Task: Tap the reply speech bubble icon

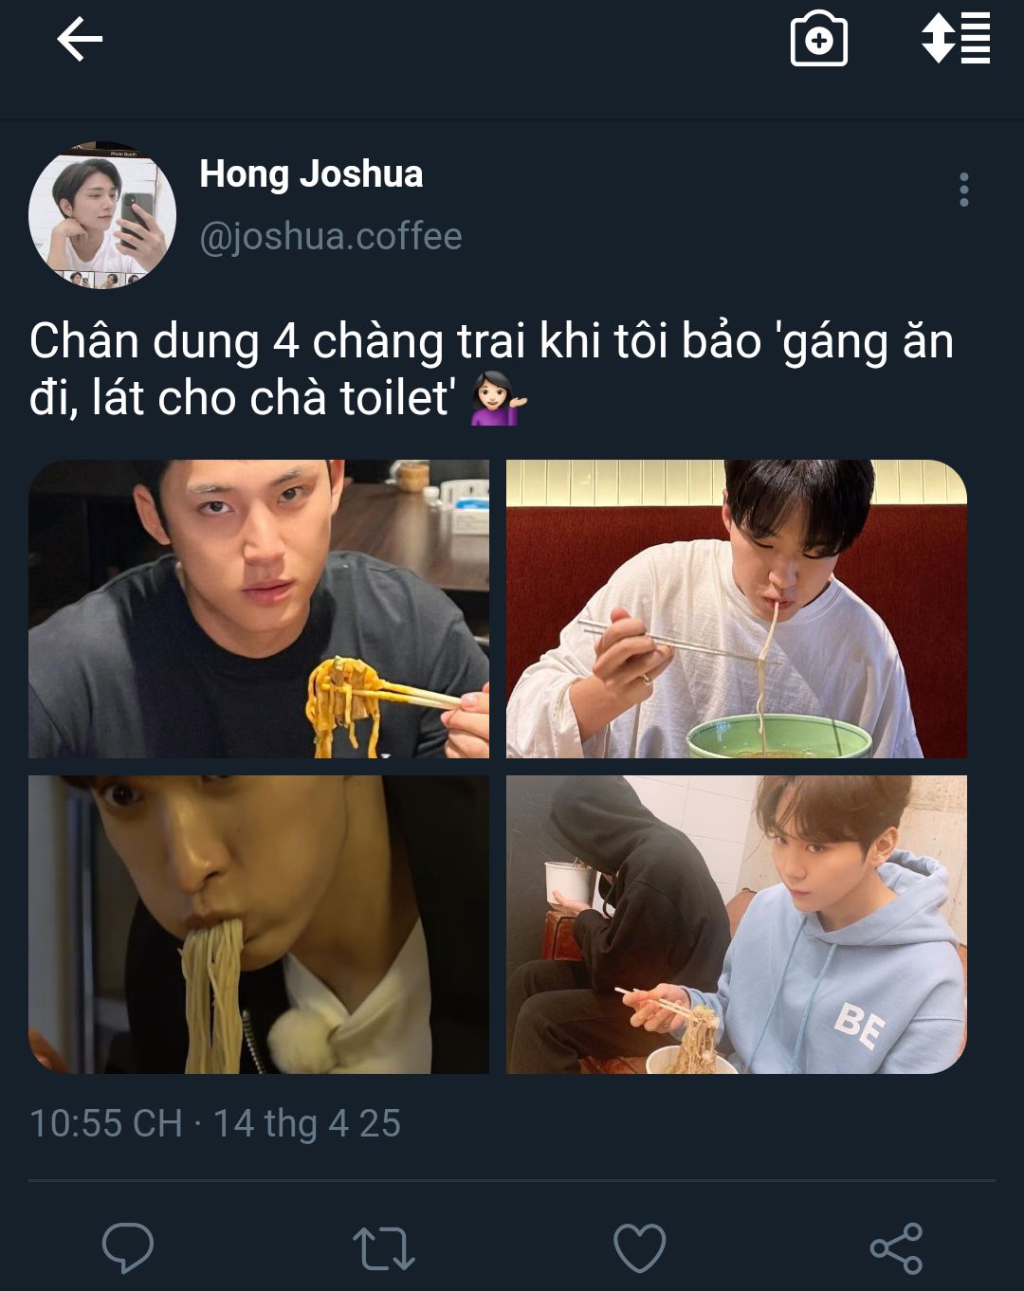Action: (128, 1247)
